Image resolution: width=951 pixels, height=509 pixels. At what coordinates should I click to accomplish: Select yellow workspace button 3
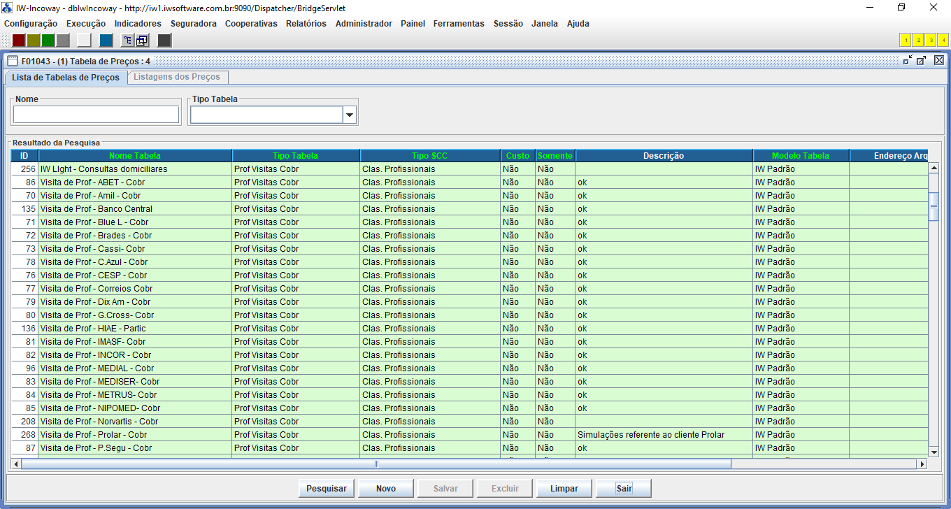[931, 40]
